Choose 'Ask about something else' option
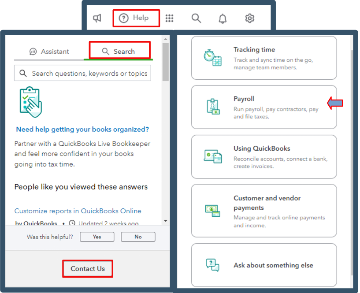Image resolution: width=360 pixels, height=293 pixels. [x=264, y=265]
